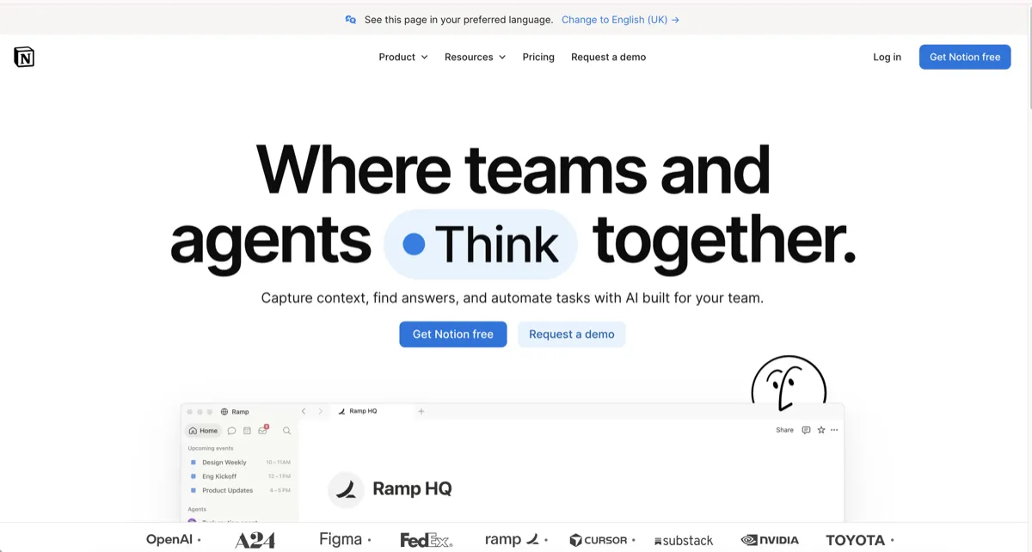Click the cartoon face illustration above preview

789,382
